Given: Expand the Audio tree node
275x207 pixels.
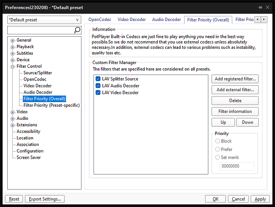Looking at the screenshot, I should click(x=12, y=119).
